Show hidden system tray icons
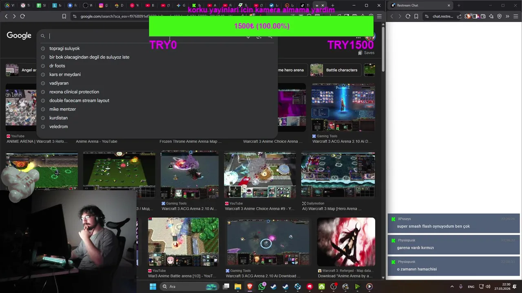The image size is (522, 293). pyautogui.click(x=452, y=286)
